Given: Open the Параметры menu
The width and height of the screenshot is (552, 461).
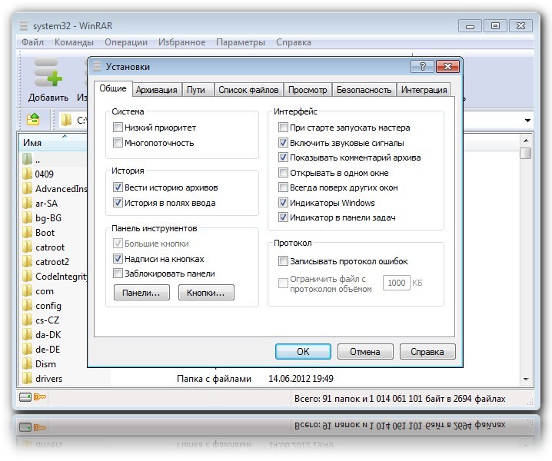Looking at the screenshot, I should tap(241, 42).
